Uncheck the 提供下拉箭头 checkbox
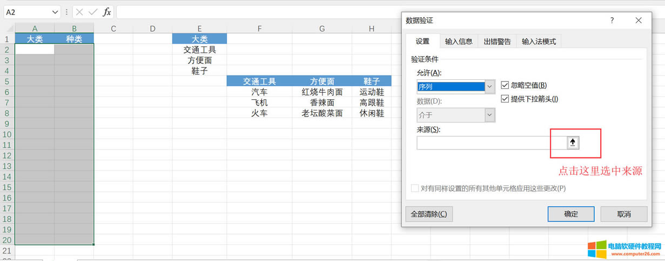This screenshot has width=665, height=261. point(505,99)
